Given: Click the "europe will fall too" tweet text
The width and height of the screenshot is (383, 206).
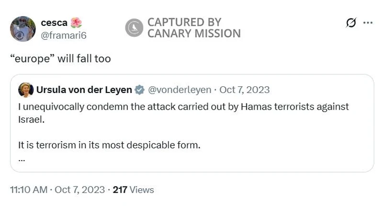Looking at the screenshot, I should coord(60,59).
